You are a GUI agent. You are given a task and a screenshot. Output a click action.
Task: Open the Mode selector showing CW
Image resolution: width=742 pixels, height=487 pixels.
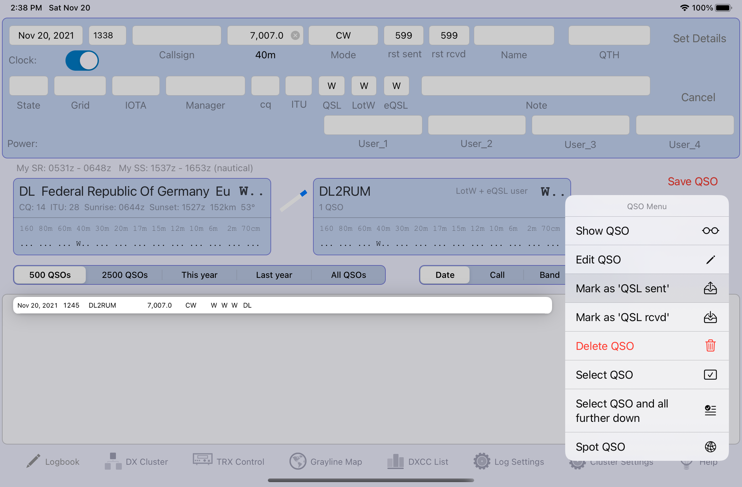click(343, 35)
